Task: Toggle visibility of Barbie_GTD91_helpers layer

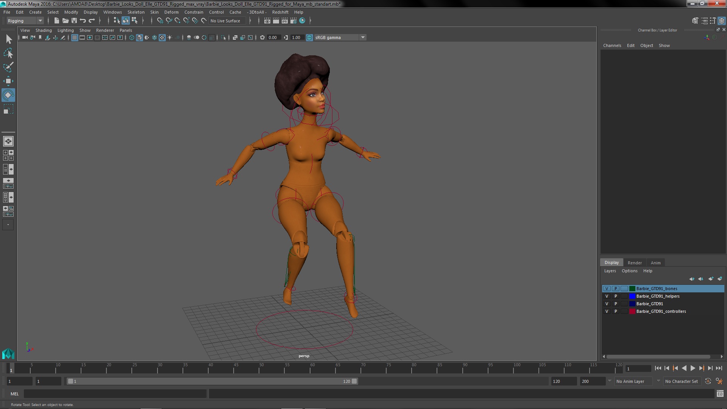Action: coord(607,296)
